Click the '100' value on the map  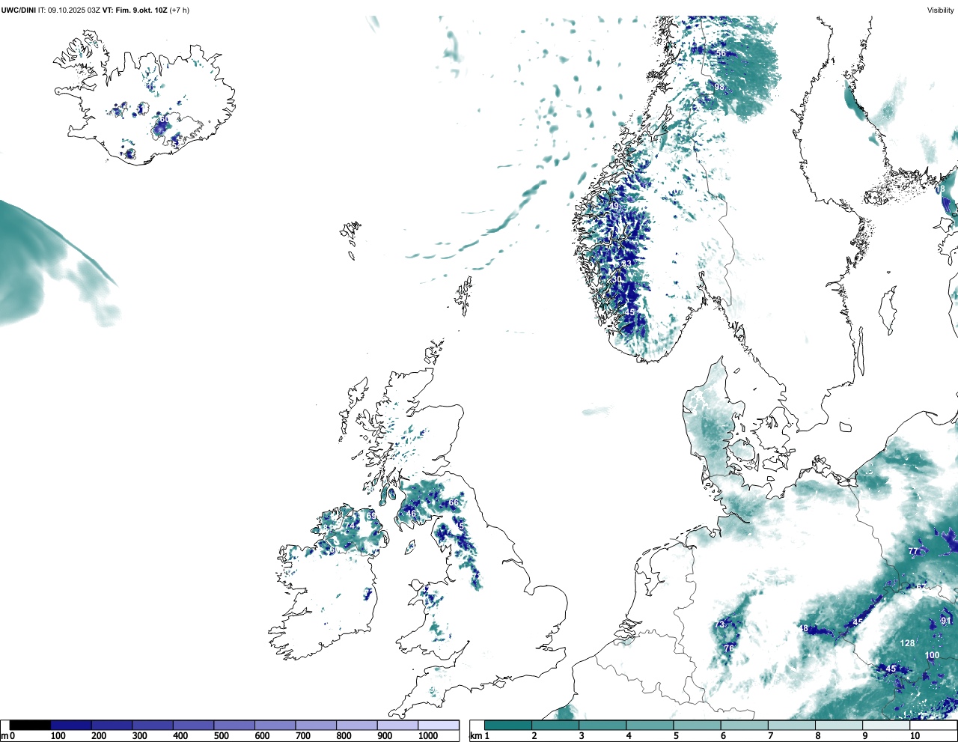(x=932, y=655)
